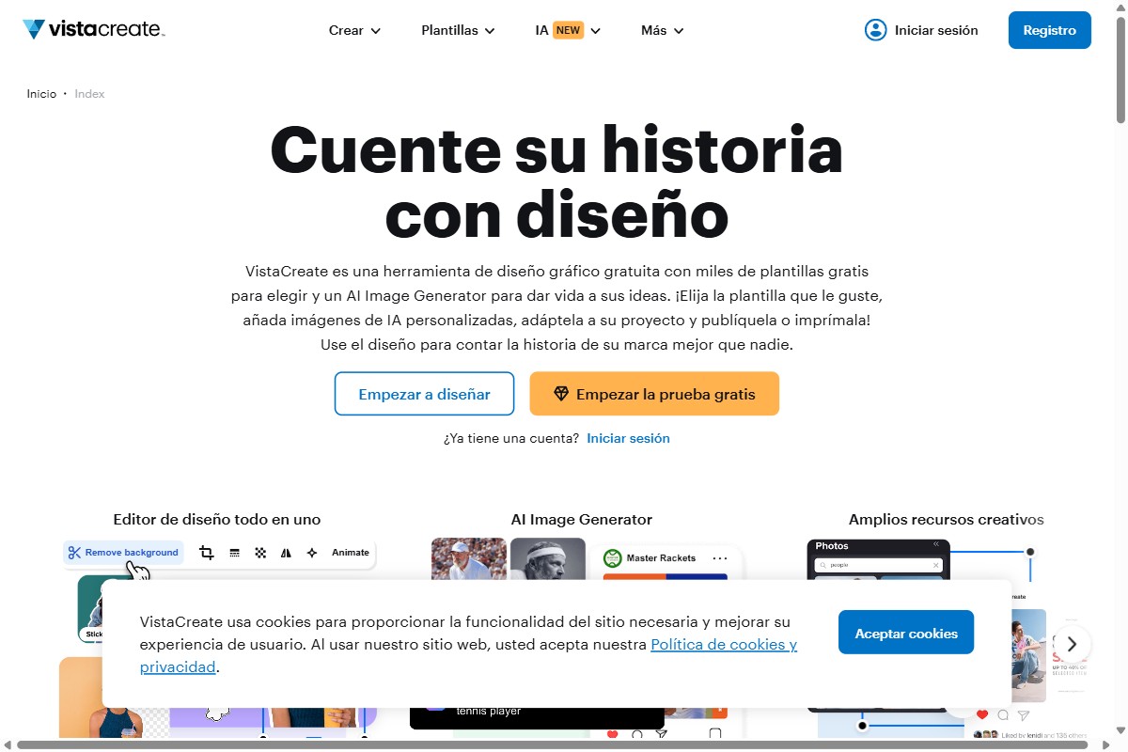The image size is (1128, 752).
Task: Accept cookies with Aceptar cookies button
Action: (906, 633)
